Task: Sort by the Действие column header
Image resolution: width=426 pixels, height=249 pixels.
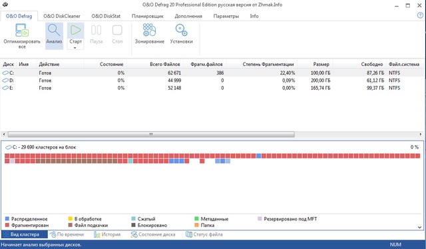Action: pyautogui.click(x=49, y=65)
